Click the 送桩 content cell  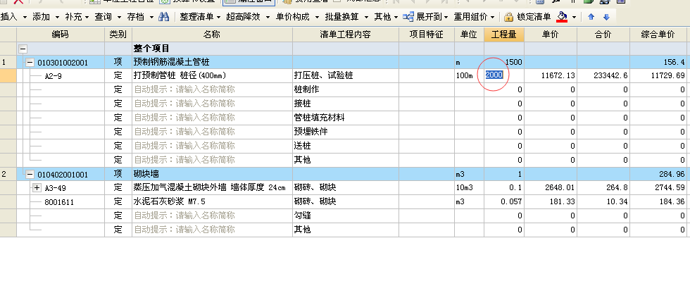pos(346,146)
